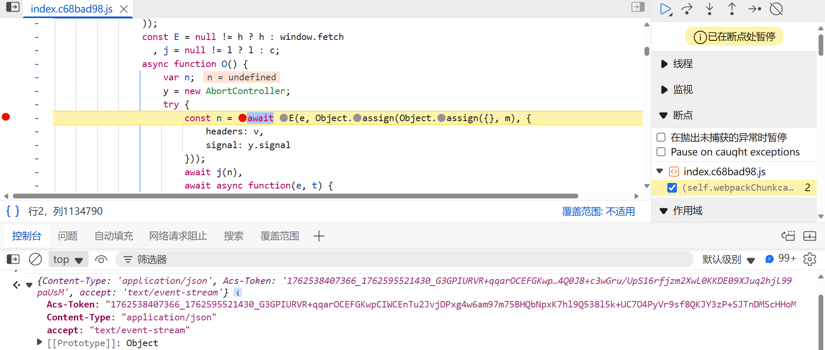Open the 网络请求阻止 tab

[178, 236]
